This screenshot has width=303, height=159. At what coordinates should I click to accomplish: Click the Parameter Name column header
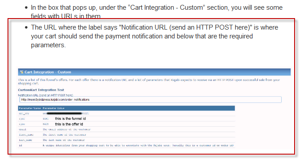[30, 108]
